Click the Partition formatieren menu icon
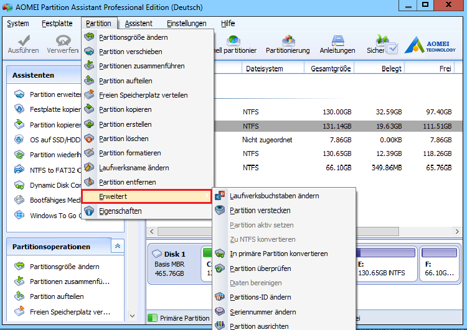 click(89, 152)
